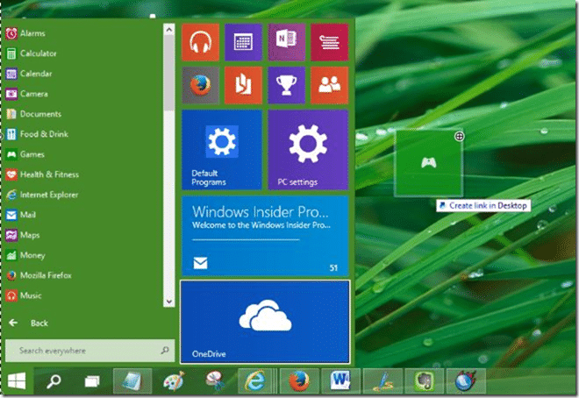579x398 pixels.
Task: Click the Word icon on the taskbar
Action: [340, 381]
